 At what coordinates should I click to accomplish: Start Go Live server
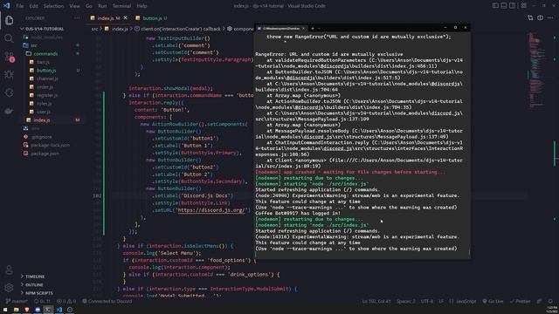coord(493,301)
